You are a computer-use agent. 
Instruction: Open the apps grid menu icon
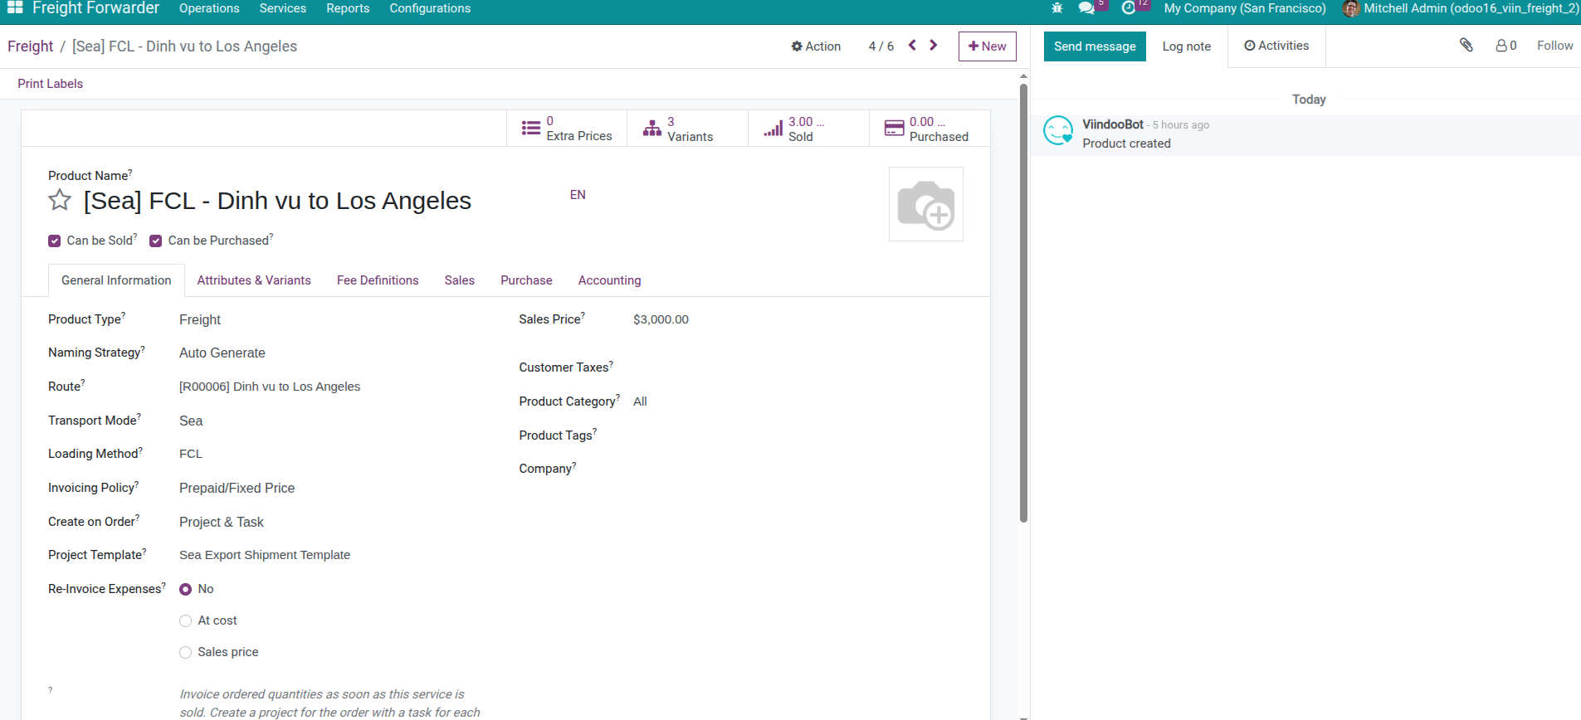15,8
